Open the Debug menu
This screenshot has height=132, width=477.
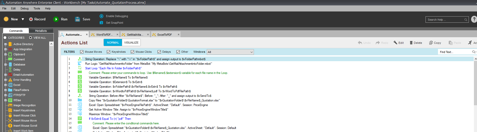(24, 8)
